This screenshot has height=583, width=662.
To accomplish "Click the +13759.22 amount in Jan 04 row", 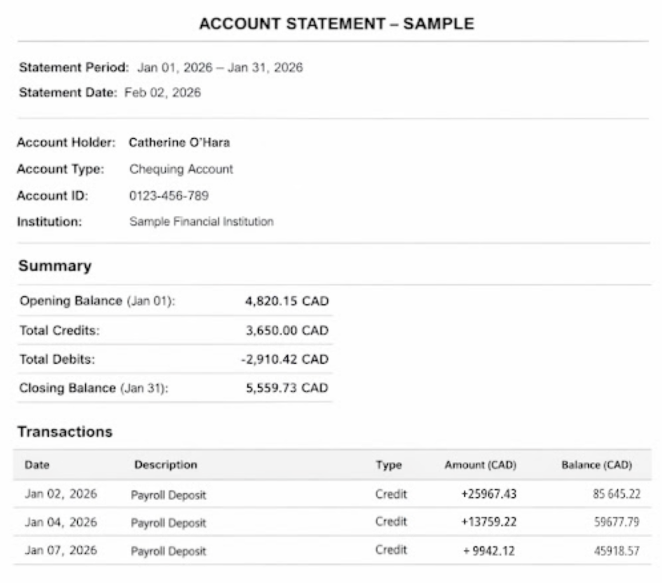I will (x=488, y=522).
